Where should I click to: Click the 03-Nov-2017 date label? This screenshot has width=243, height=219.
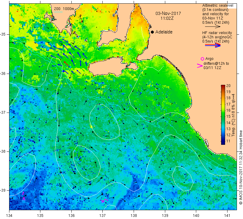point(168,13)
